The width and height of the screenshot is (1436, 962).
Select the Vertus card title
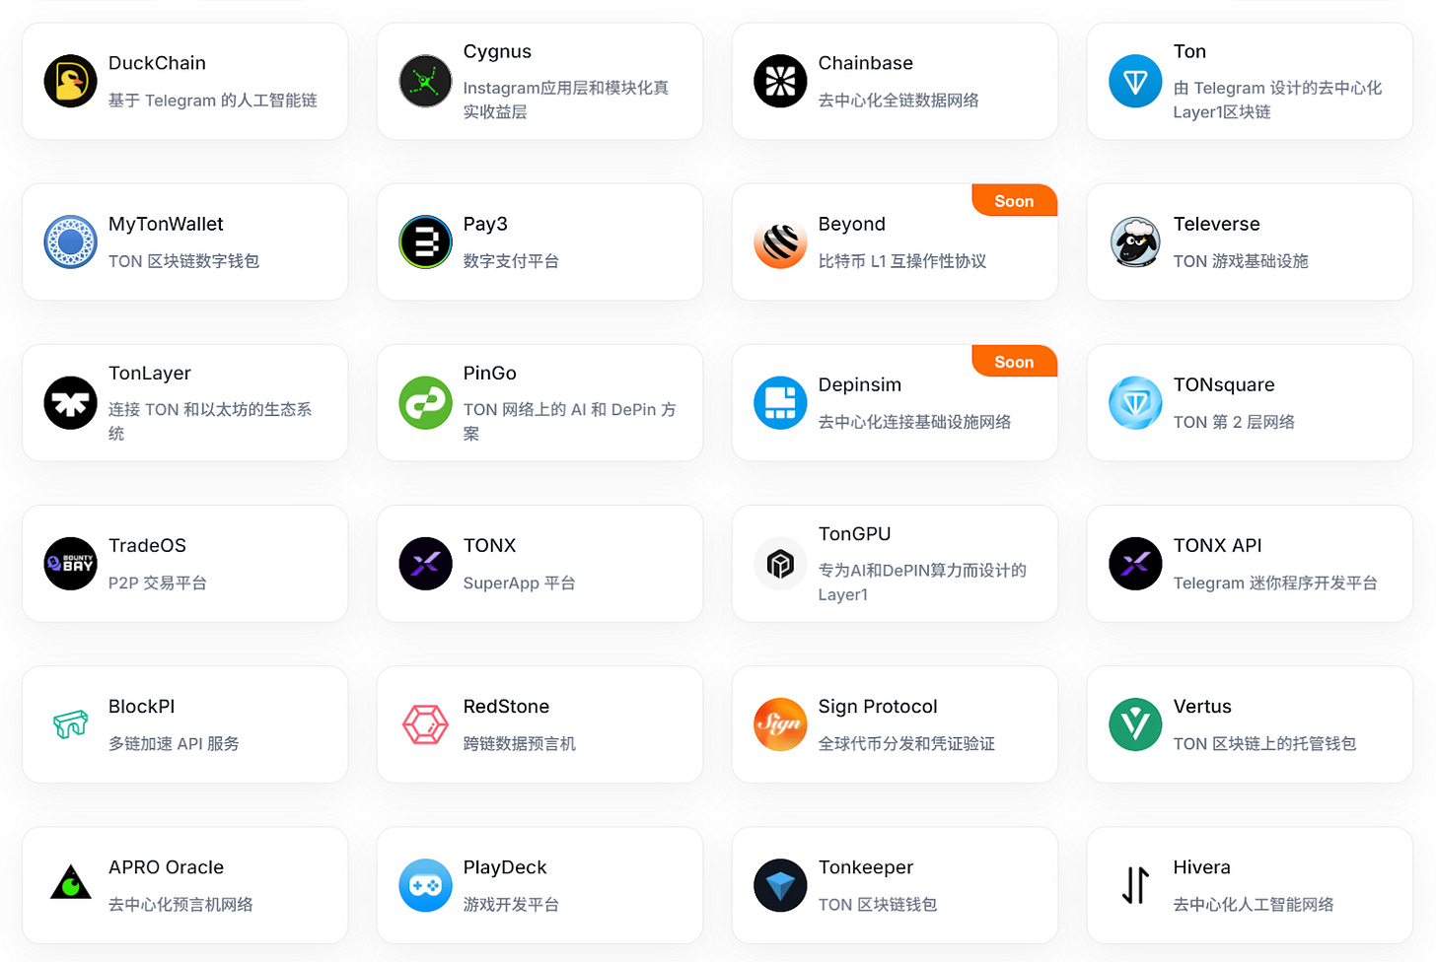coord(1201,707)
